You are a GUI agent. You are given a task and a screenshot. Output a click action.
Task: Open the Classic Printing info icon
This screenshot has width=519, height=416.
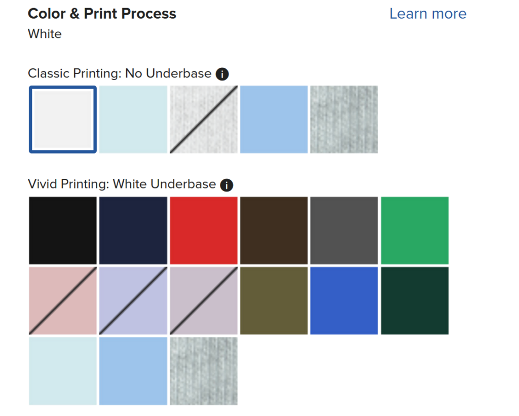tap(222, 74)
